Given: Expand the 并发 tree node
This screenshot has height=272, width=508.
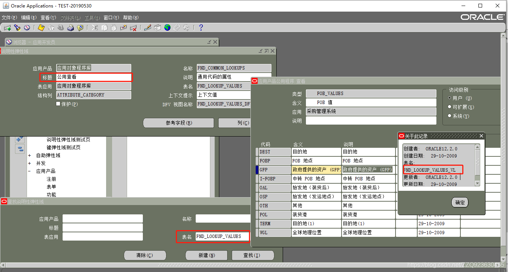Looking at the screenshot, I should pos(30,163).
